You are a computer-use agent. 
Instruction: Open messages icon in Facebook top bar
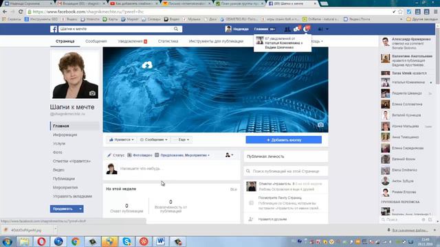click(296, 29)
